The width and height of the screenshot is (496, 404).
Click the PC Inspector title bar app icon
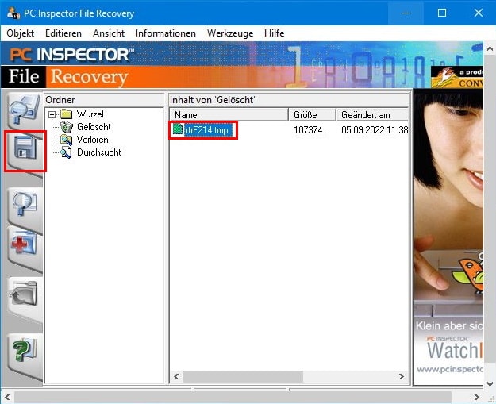13,13
